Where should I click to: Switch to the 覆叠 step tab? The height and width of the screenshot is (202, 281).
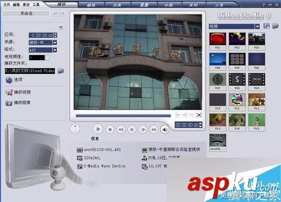[x=144, y=5]
